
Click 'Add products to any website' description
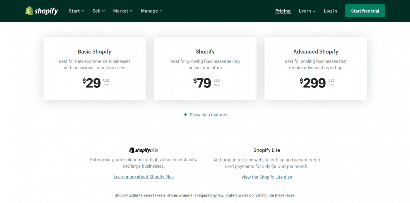[x=267, y=163]
